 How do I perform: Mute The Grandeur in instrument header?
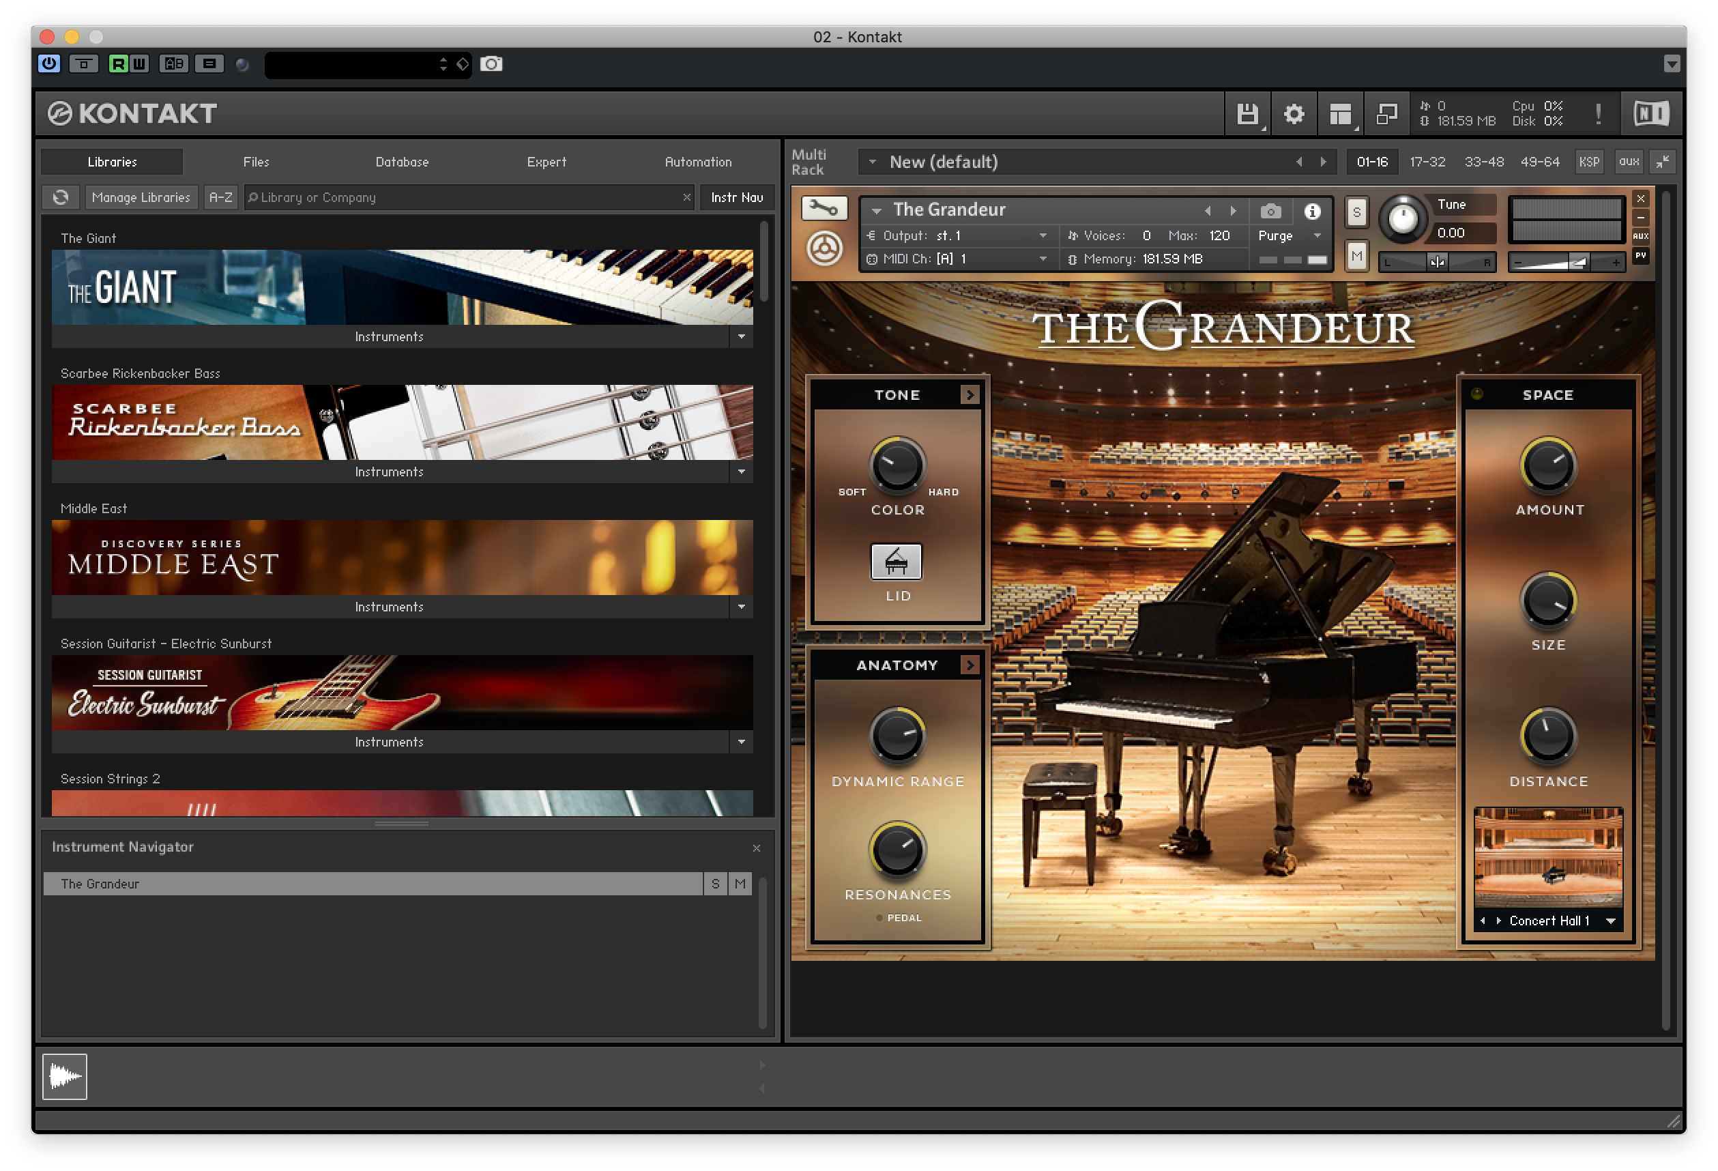pos(1356,256)
